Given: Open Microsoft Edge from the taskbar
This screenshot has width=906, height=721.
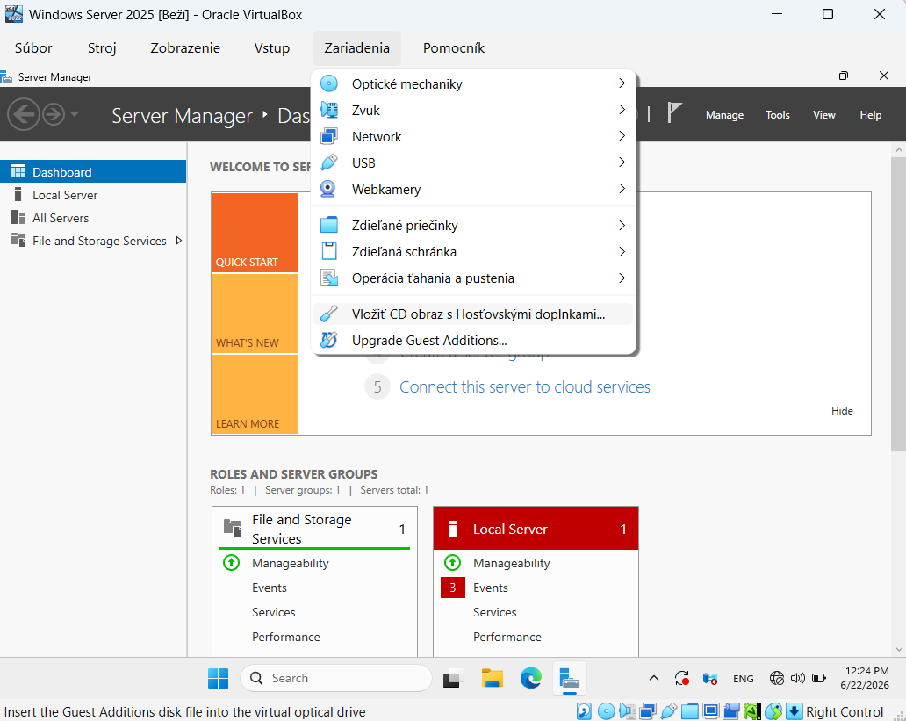Looking at the screenshot, I should click(530, 678).
